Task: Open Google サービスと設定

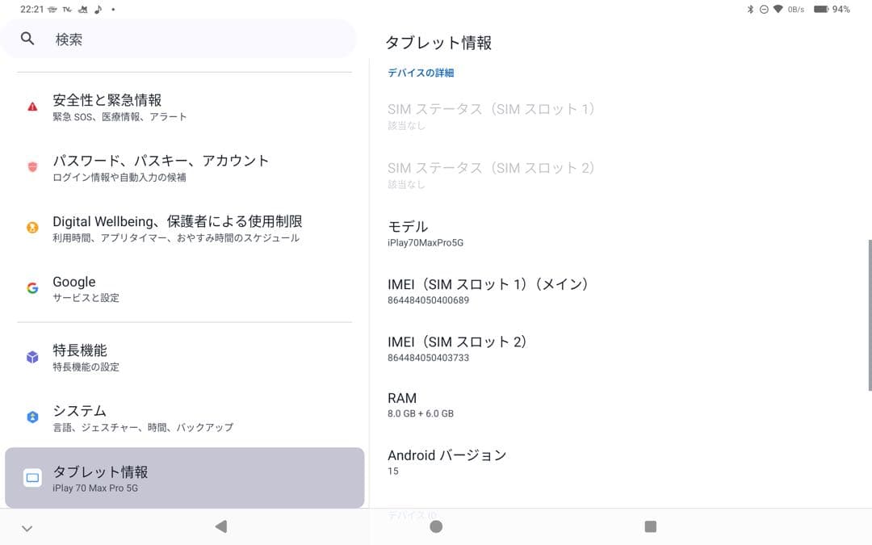Action: tap(185, 288)
